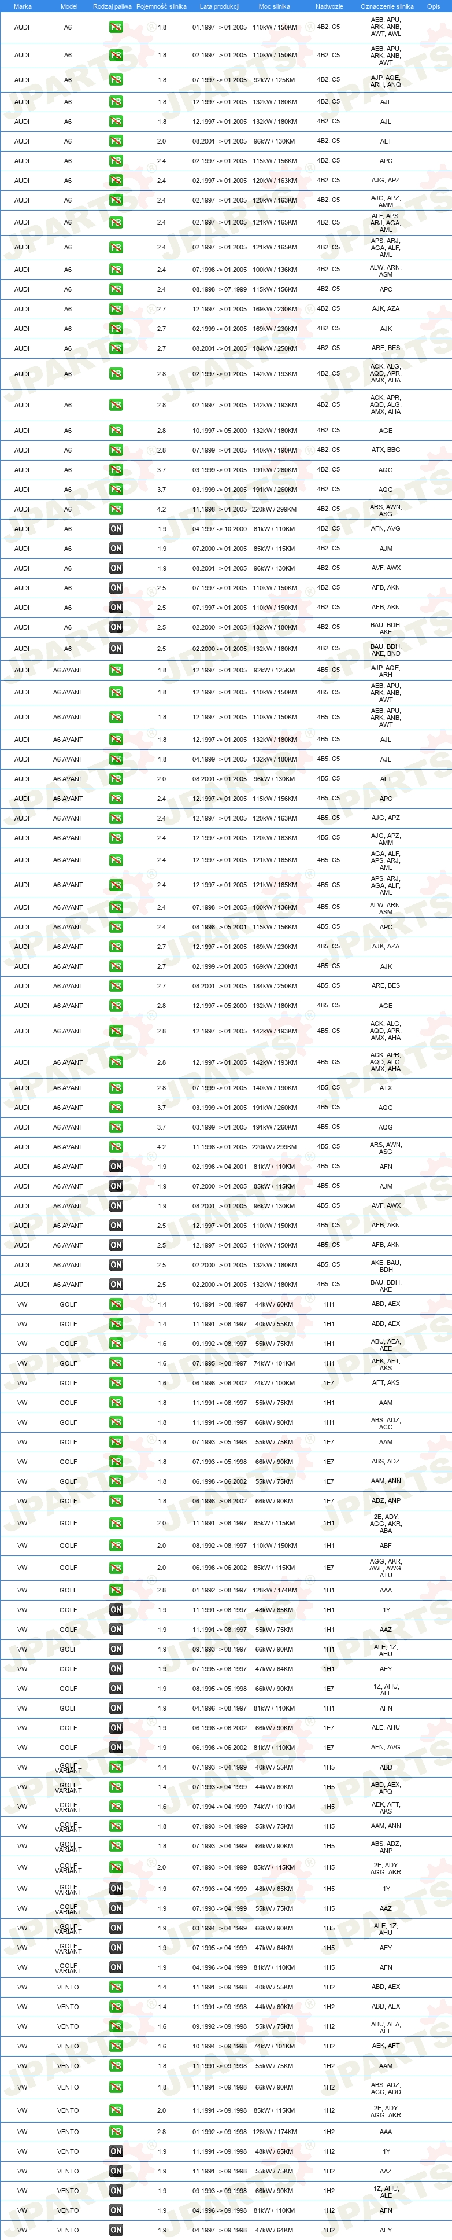
Task: Click petrol icon in VENTO 2.0 row
Action: click(x=116, y=2110)
